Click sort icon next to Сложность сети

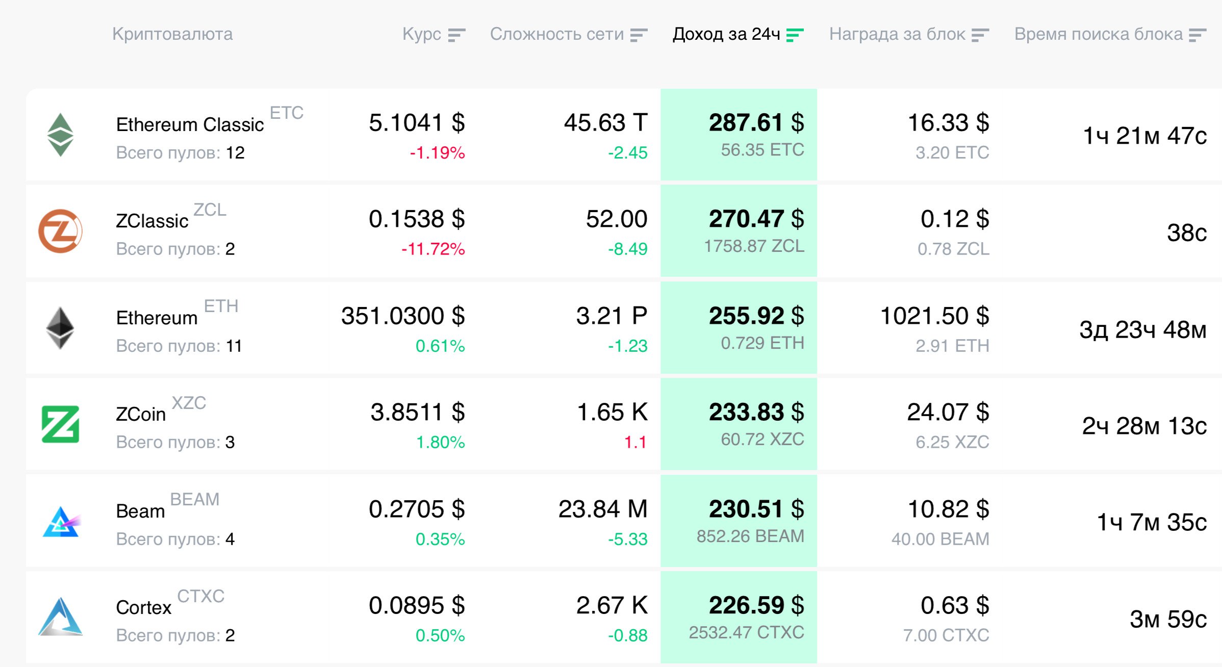point(639,35)
